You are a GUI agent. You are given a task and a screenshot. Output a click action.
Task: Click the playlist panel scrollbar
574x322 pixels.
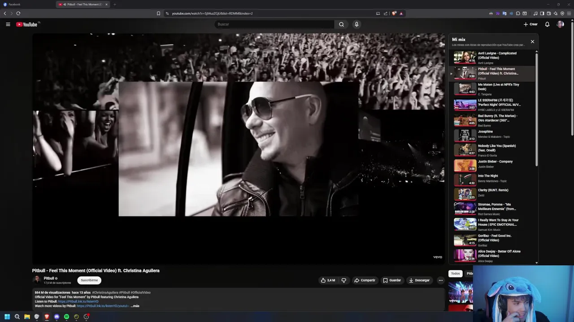coord(536,110)
